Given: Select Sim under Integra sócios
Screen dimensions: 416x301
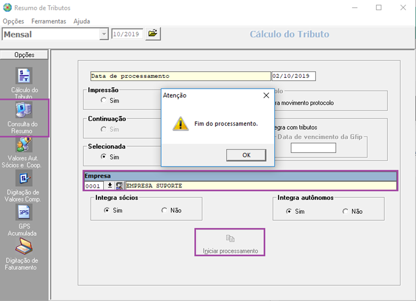Looking at the screenshot, I should click(x=107, y=210).
